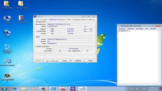Click in the Notepad text area after gigabyte
The image size is (162, 91).
(130, 31)
